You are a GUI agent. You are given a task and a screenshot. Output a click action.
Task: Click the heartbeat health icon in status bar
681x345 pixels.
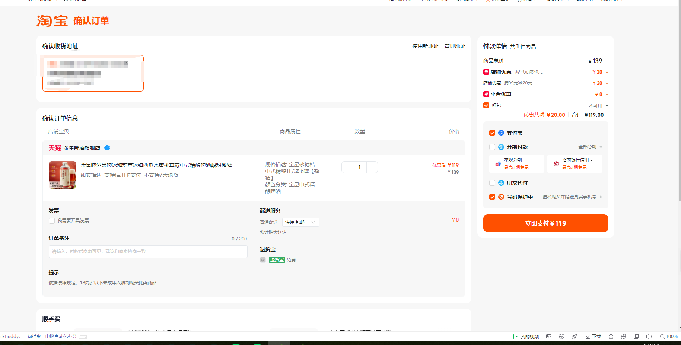click(561, 336)
